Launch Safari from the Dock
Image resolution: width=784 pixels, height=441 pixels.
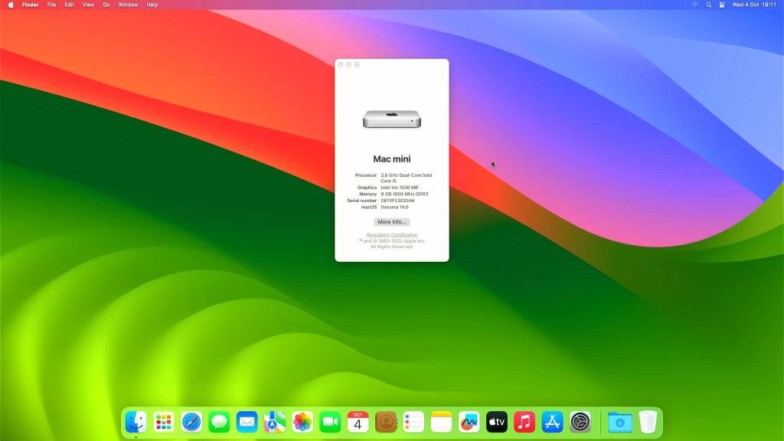[191, 422]
